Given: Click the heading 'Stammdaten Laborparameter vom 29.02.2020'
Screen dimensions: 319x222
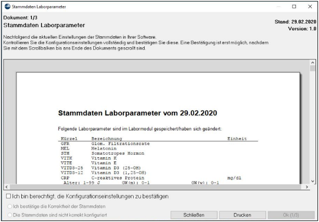Looking at the screenshot, I should pos(137,113).
